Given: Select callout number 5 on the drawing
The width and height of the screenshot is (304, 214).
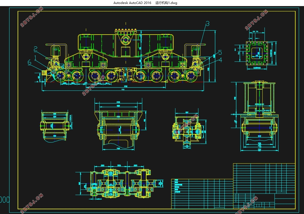Looking at the screenshot, I should pyautogui.click(x=220, y=53).
